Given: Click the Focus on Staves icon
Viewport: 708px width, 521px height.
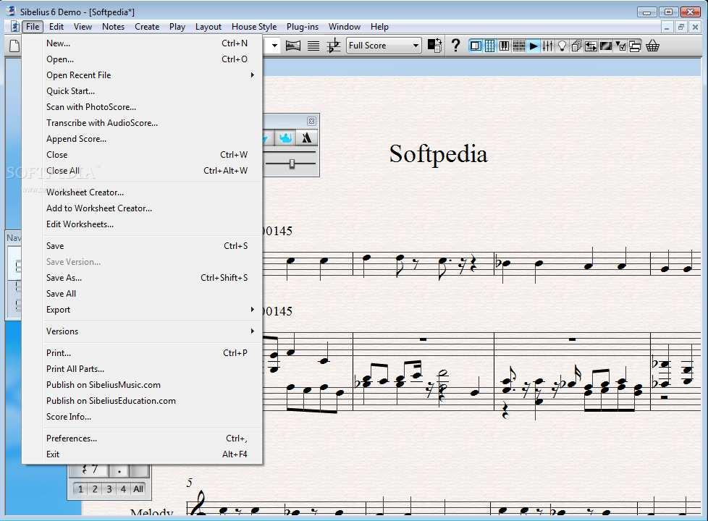Looking at the screenshot, I should (313, 46).
